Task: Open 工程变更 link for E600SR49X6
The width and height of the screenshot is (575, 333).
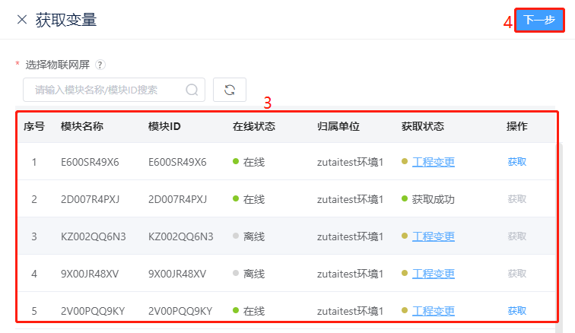Action: point(434,162)
